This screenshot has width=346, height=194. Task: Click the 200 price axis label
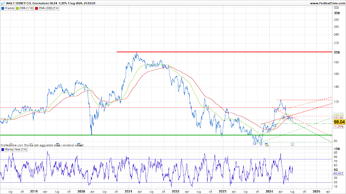337,52
